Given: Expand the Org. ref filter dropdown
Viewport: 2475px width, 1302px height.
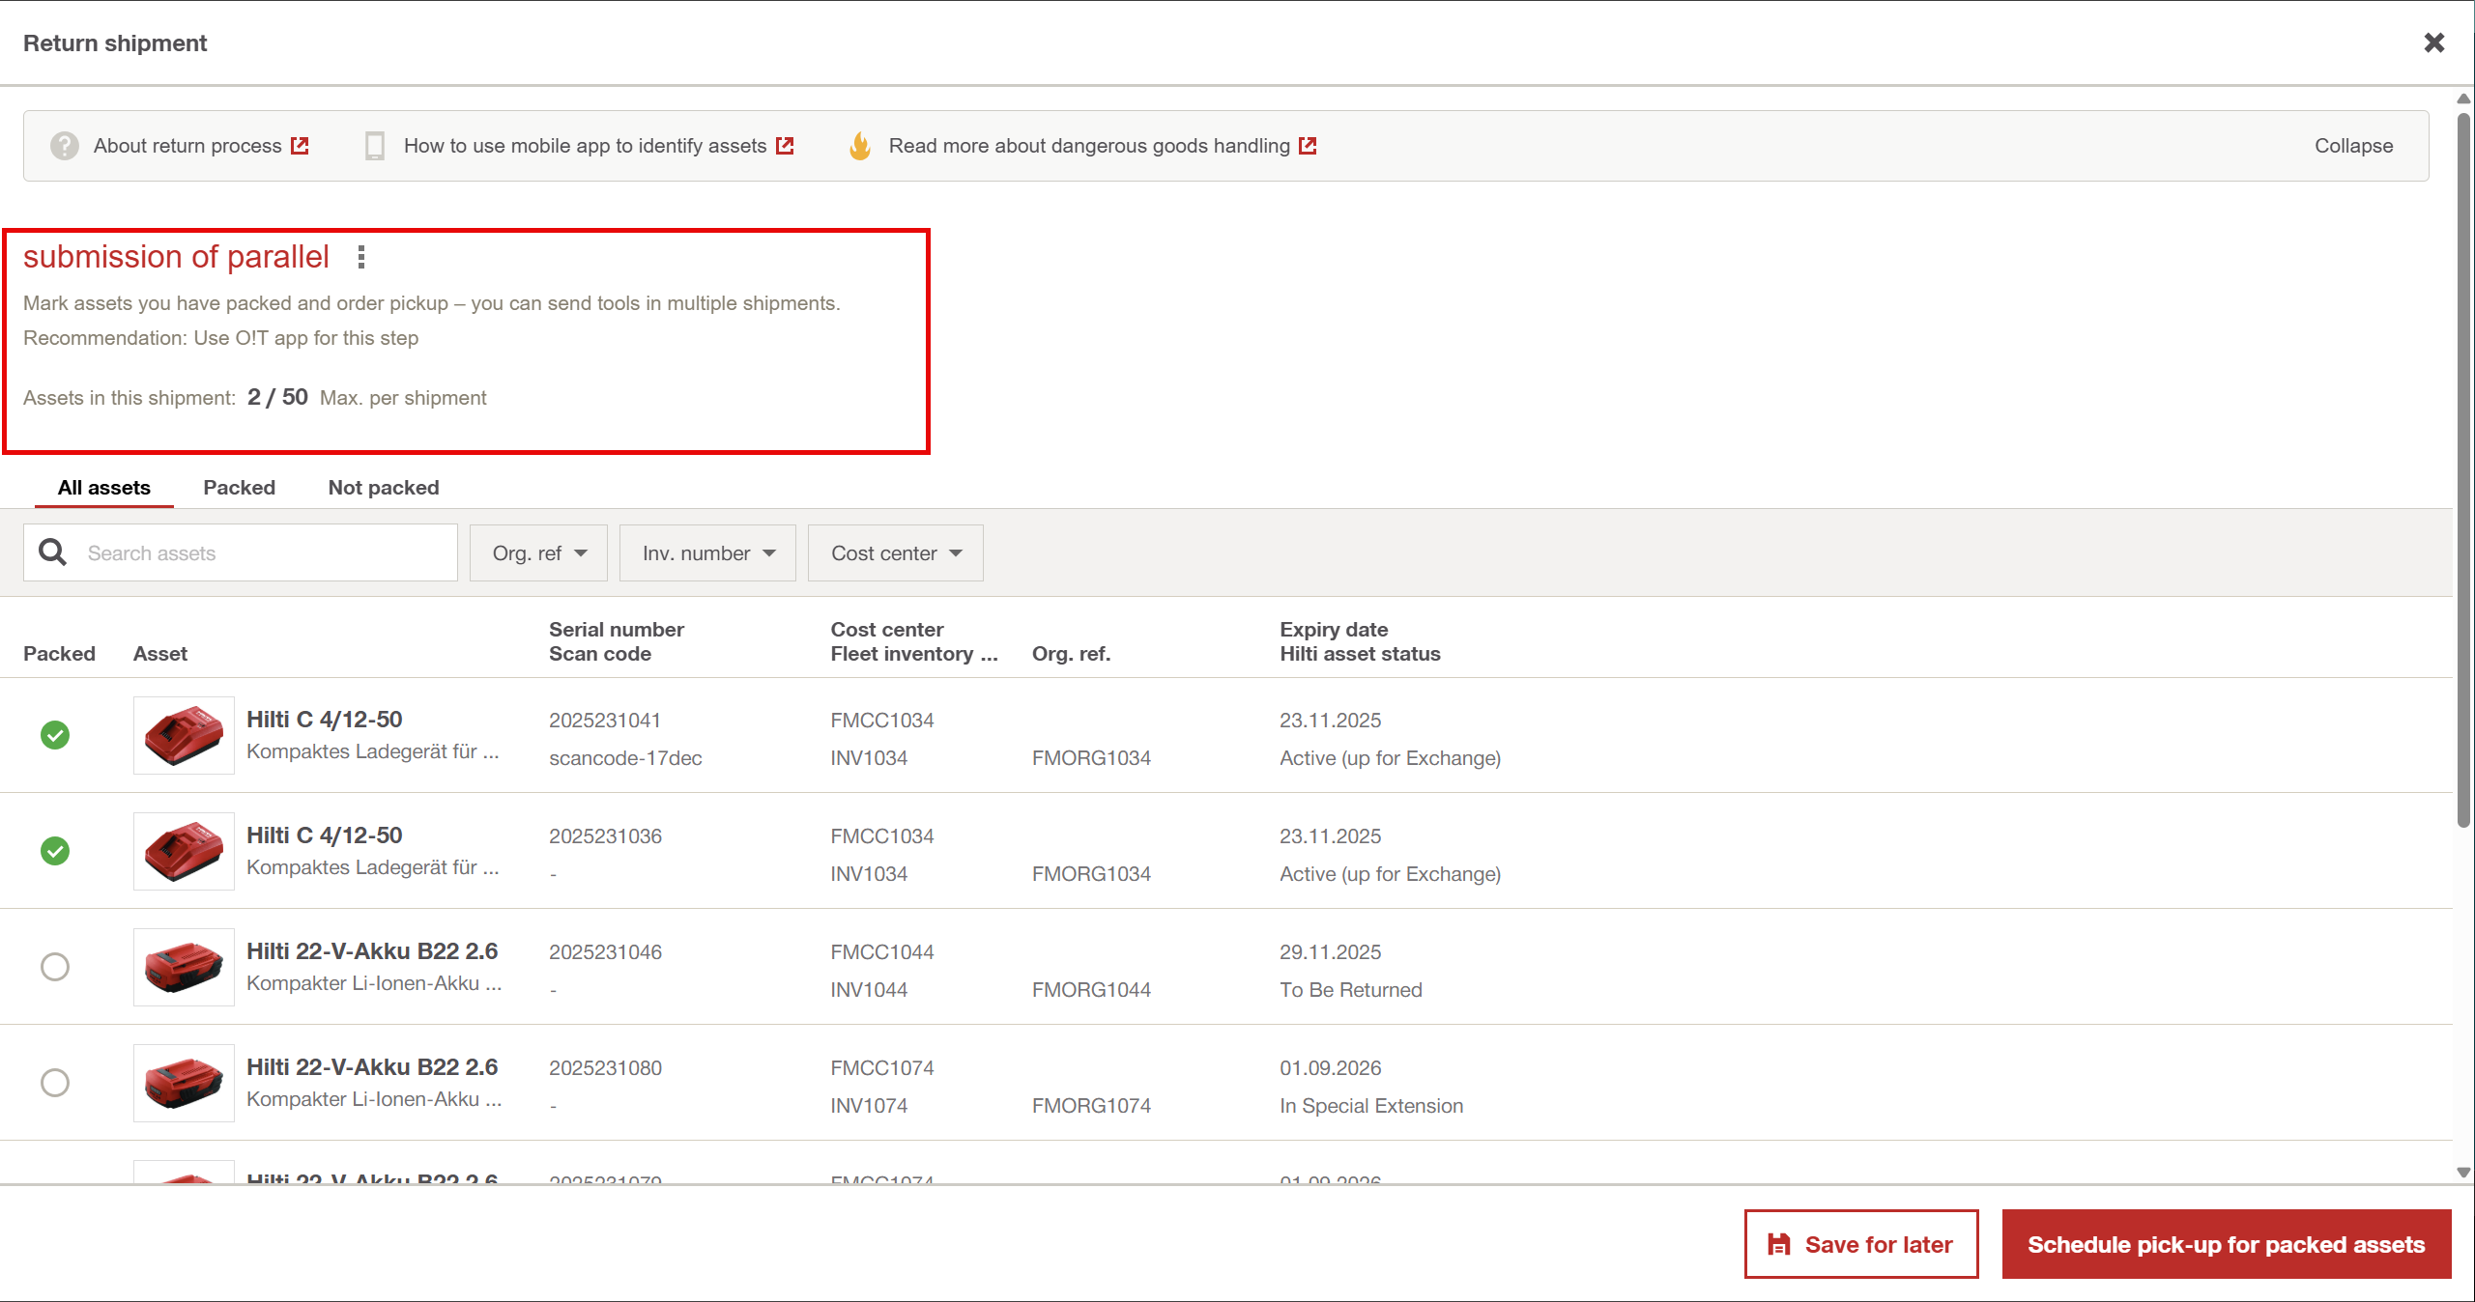Looking at the screenshot, I should tap(538, 553).
